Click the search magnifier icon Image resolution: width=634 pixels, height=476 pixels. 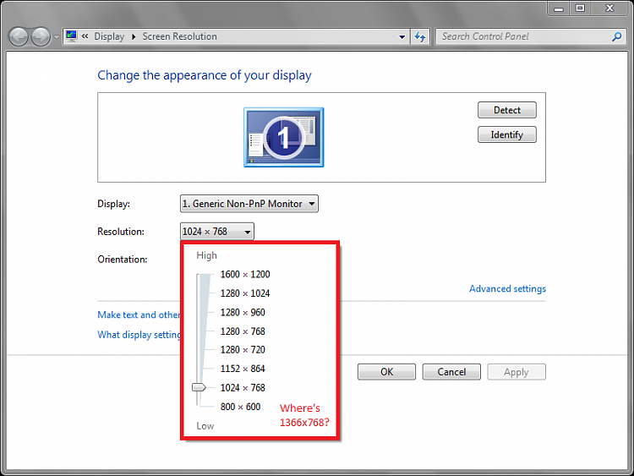(x=616, y=37)
